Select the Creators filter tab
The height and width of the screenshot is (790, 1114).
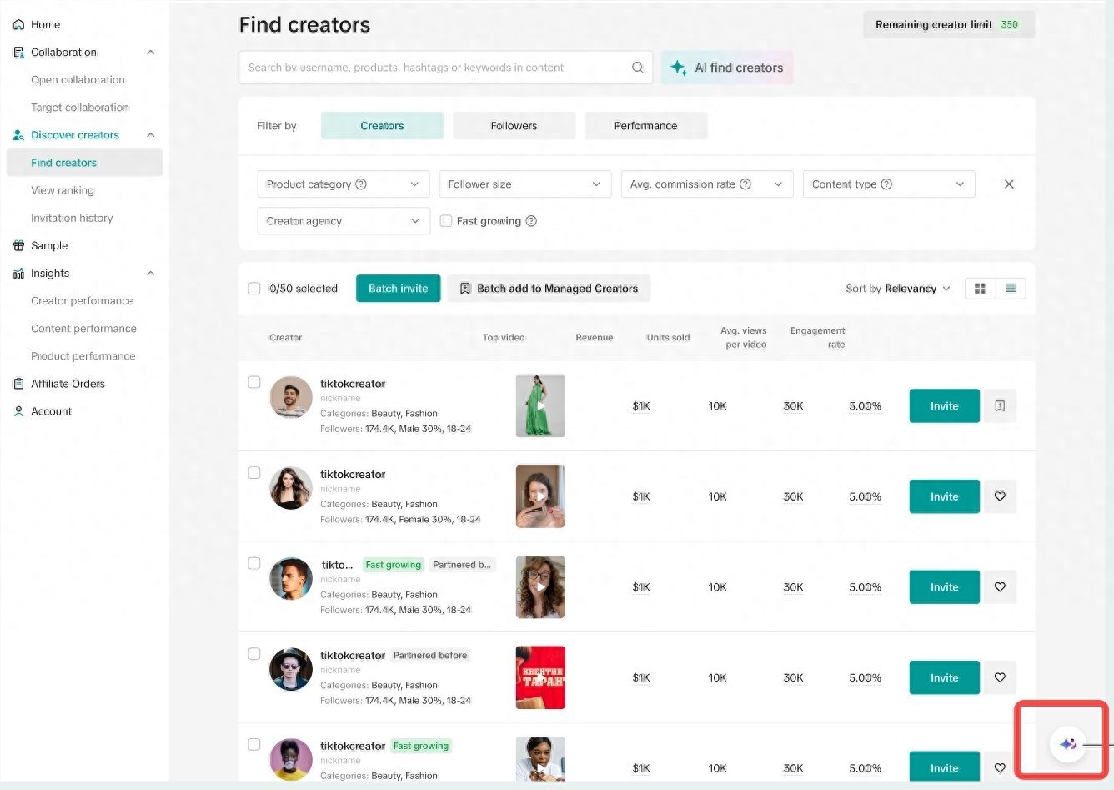(382, 126)
